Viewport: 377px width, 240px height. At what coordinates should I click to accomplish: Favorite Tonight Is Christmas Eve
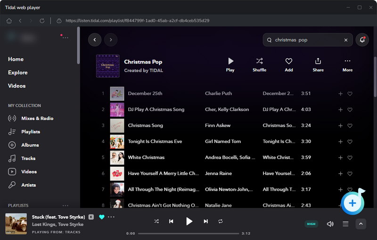point(350,142)
